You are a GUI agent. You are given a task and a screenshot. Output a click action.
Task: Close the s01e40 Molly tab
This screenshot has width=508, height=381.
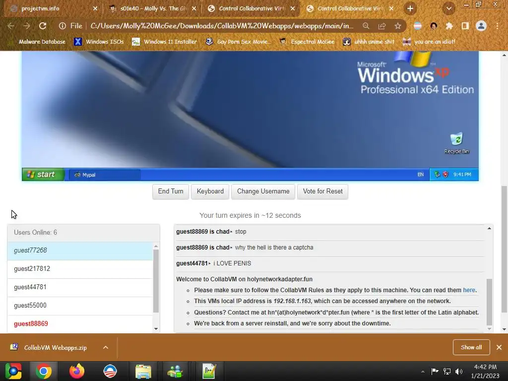point(194,8)
